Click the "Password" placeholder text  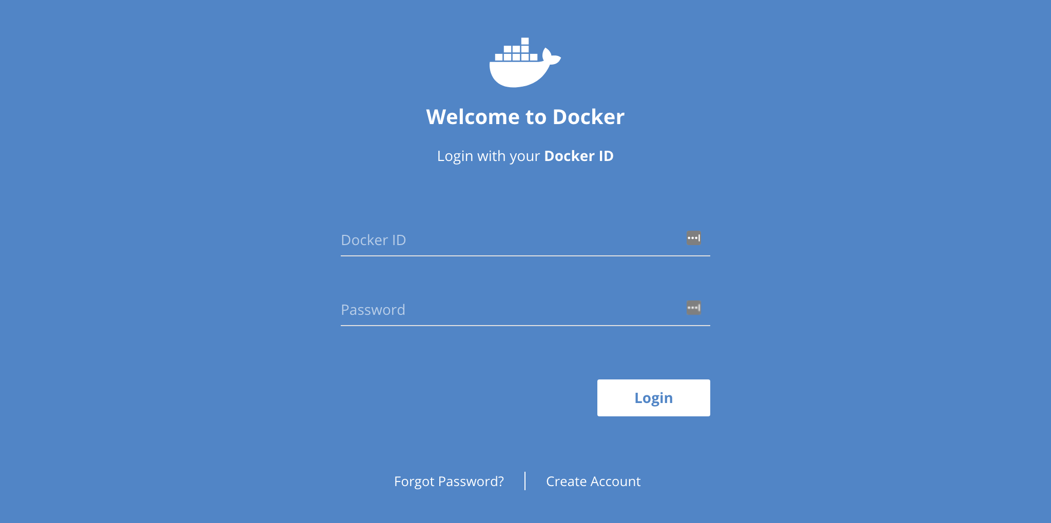click(x=373, y=310)
